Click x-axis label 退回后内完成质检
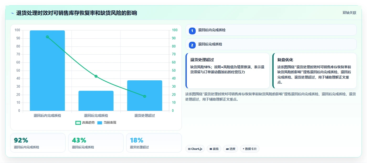 (47, 115)
